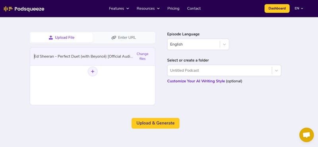Open the Contact page
The height and width of the screenshot is (147, 318).
(x=194, y=8)
